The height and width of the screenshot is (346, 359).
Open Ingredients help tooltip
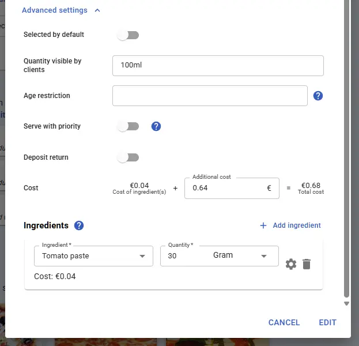click(79, 225)
